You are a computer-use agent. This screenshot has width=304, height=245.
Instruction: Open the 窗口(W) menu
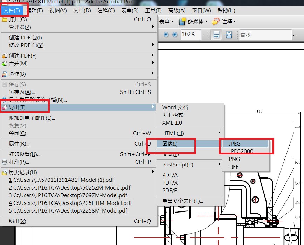pos(201,10)
